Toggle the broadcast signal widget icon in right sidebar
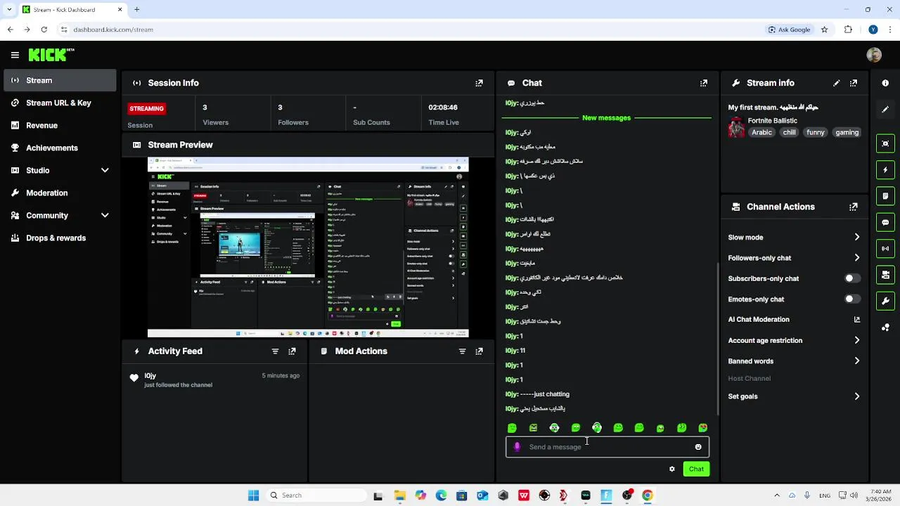900x506 pixels. pos(885,248)
